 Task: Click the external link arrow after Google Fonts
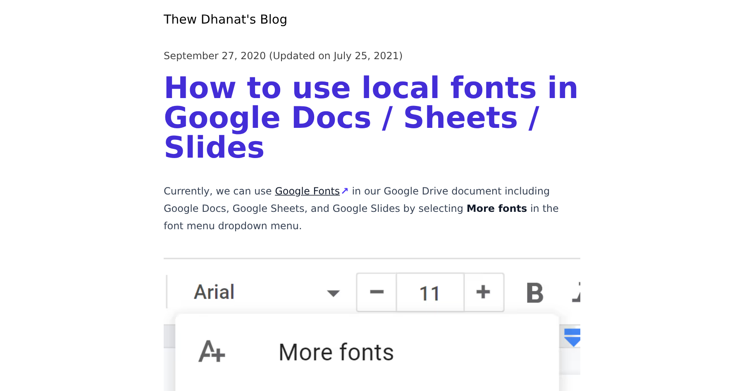[x=345, y=191]
